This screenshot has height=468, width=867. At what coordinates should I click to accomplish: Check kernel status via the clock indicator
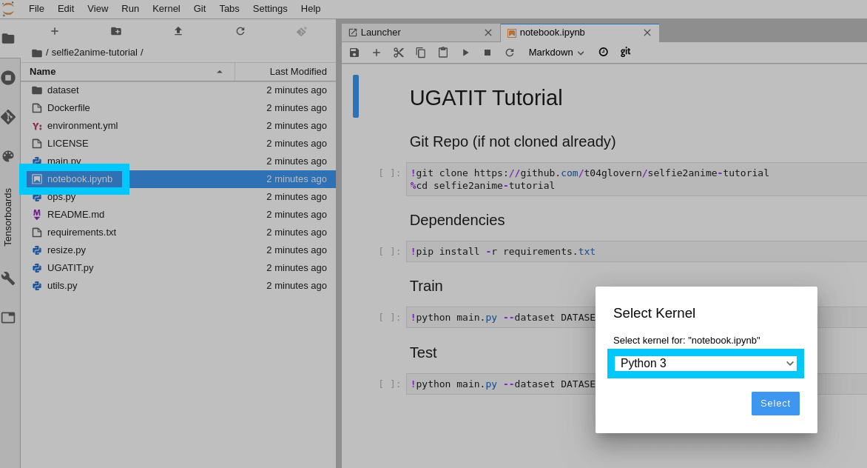tap(603, 52)
